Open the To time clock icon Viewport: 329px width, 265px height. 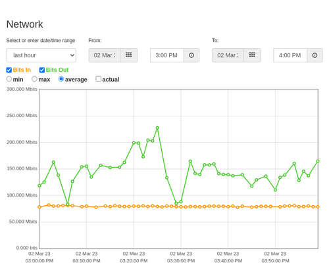click(315, 55)
